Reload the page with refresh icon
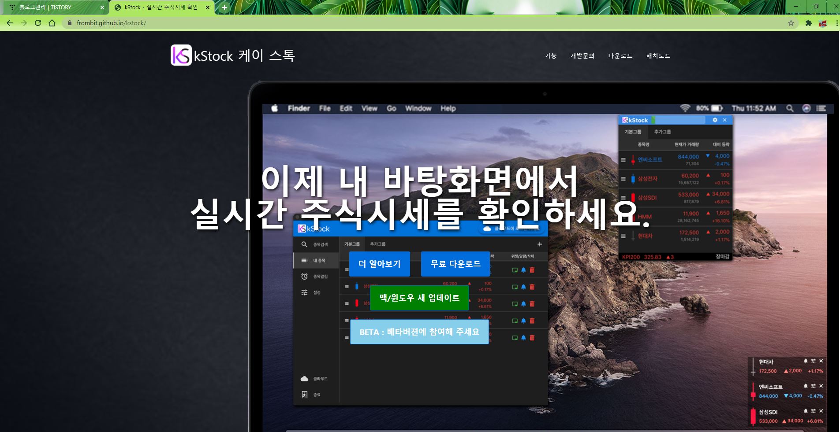 38,23
